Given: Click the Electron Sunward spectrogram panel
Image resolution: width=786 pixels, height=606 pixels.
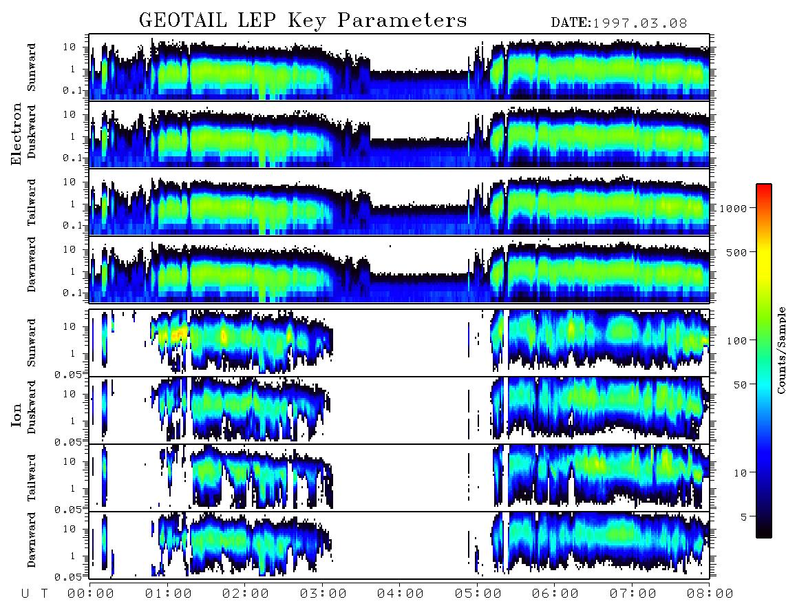Looking at the screenshot, I should click(399, 67).
